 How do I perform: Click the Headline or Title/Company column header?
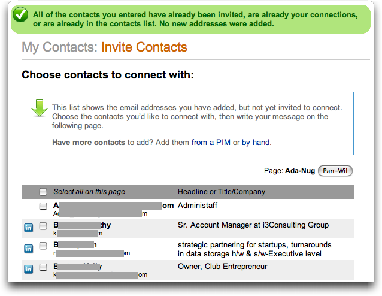[x=222, y=192]
